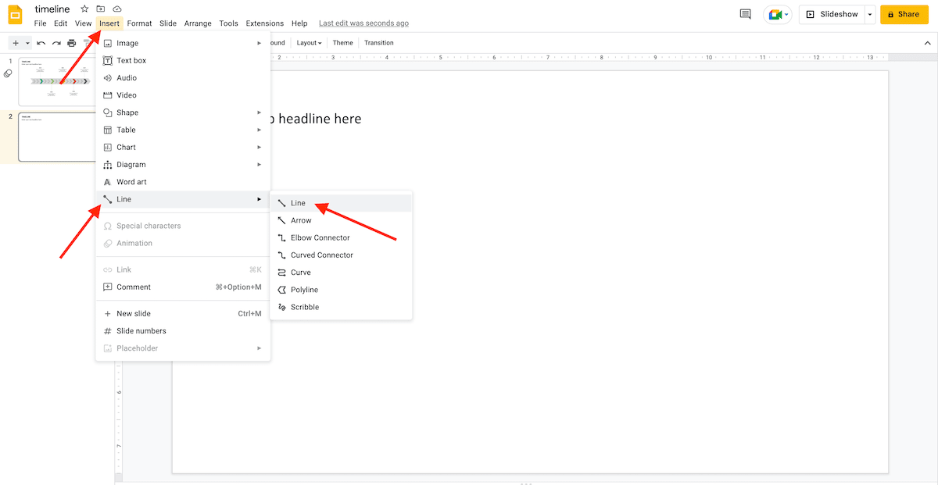
Task: Open the Layout dropdown
Action: (310, 43)
